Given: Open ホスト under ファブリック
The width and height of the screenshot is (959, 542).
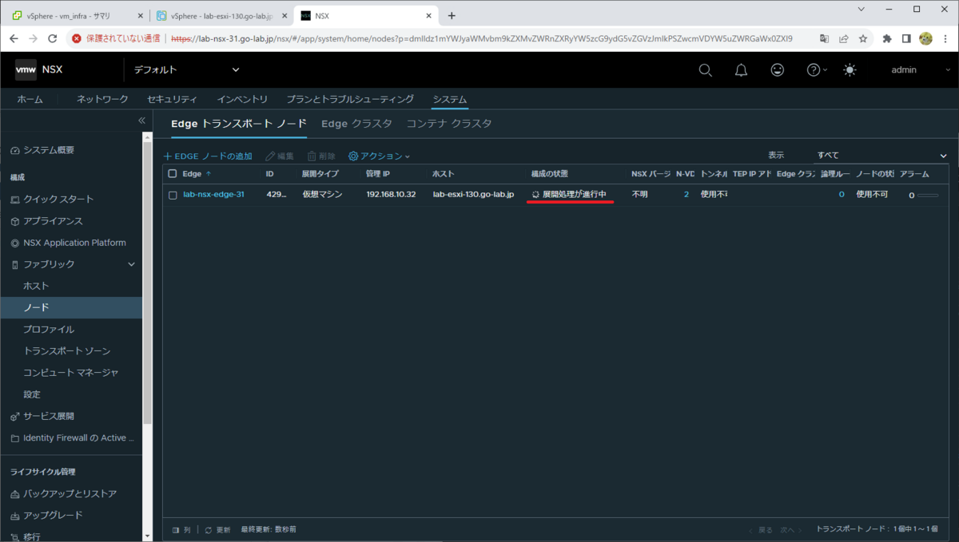Looking at the screenshot, I should click(x=36, y=286).
